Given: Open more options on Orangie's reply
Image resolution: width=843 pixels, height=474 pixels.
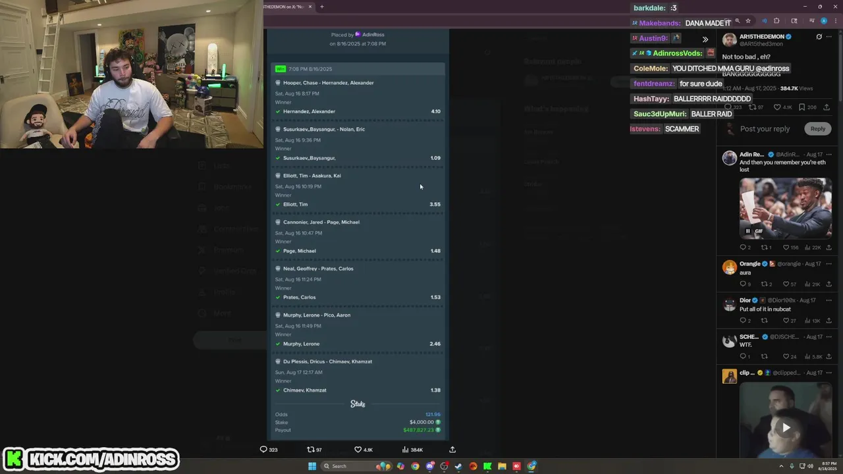Looking at the screenshot, I should (829, 264).
